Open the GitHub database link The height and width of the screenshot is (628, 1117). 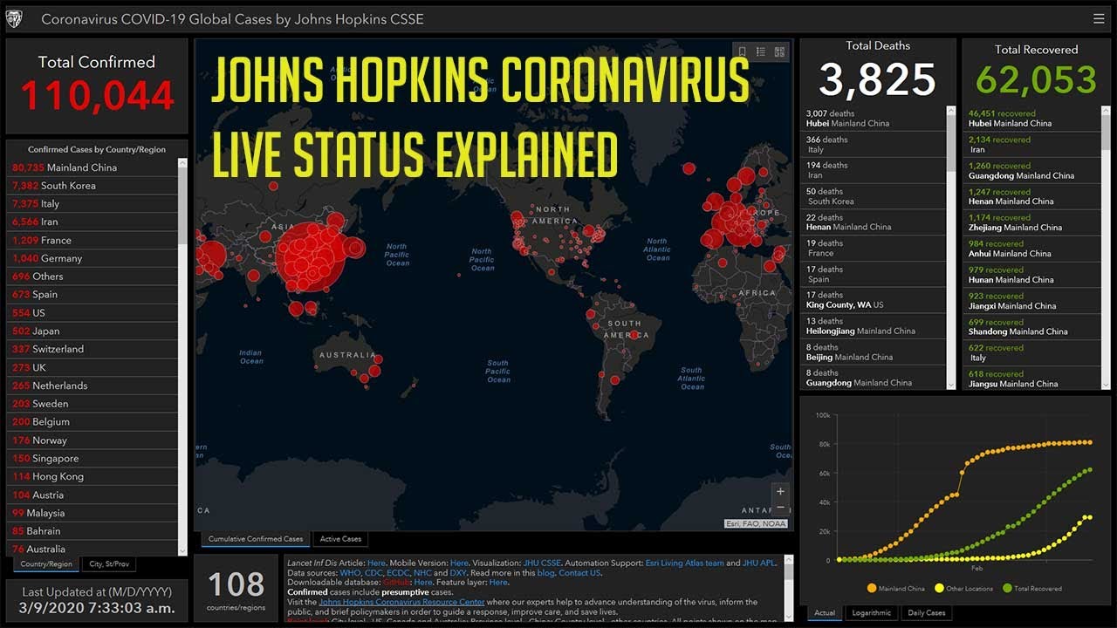[395, 583]
